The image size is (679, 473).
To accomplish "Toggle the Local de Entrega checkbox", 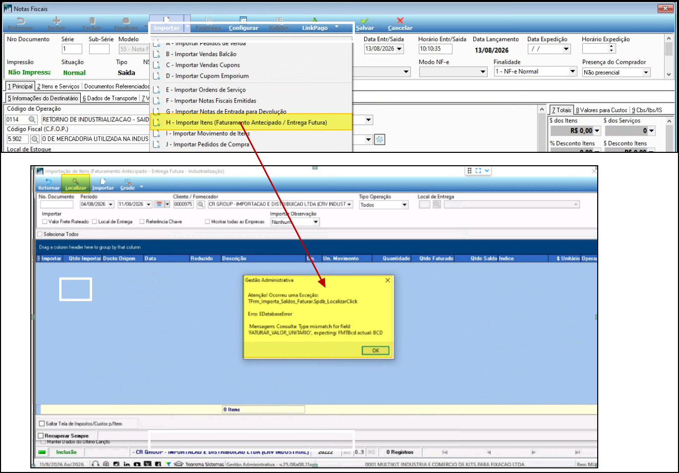I will (x=95, y=222).
